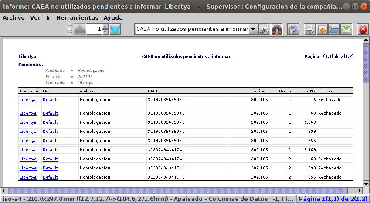Increase page number with spinner up arrow

pos(105,26)
